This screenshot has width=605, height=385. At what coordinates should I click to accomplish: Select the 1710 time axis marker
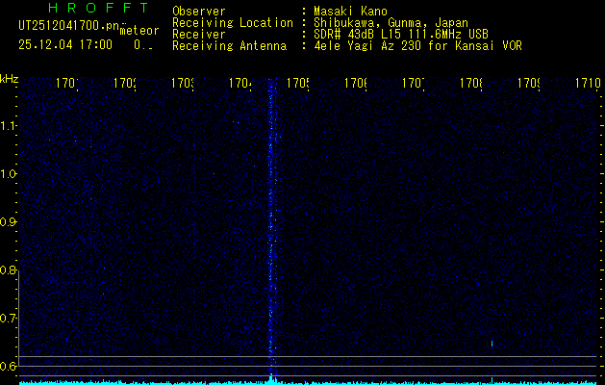pos(587,84)
